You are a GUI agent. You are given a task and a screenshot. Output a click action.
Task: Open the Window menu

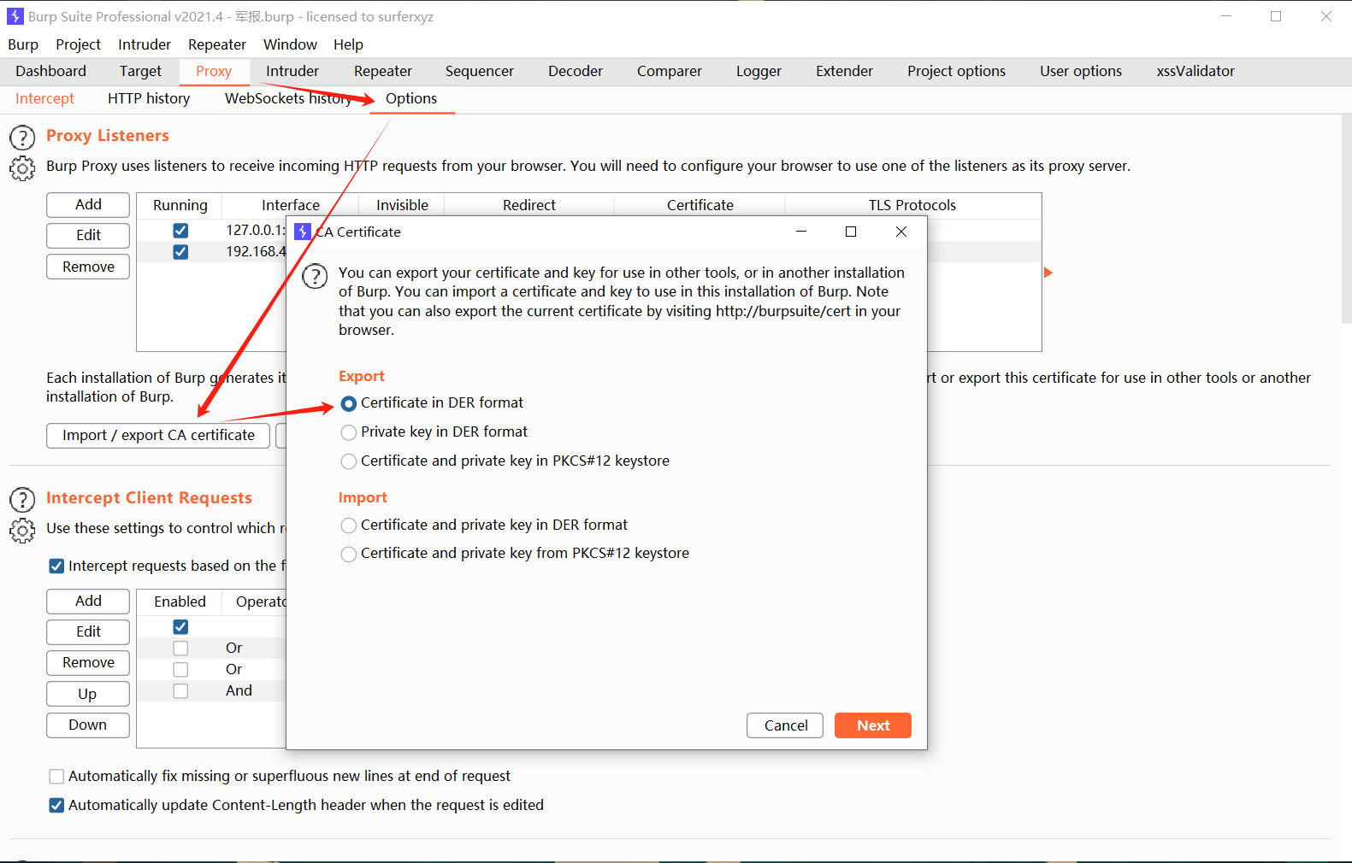point(290,44)
